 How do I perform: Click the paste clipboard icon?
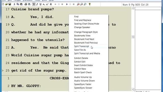(21, 4)
